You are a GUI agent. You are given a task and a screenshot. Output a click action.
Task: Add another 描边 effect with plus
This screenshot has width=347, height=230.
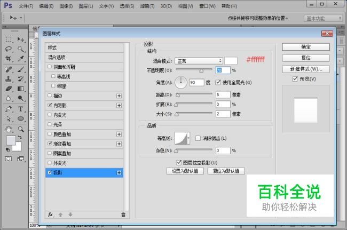(x=119, y=96)
